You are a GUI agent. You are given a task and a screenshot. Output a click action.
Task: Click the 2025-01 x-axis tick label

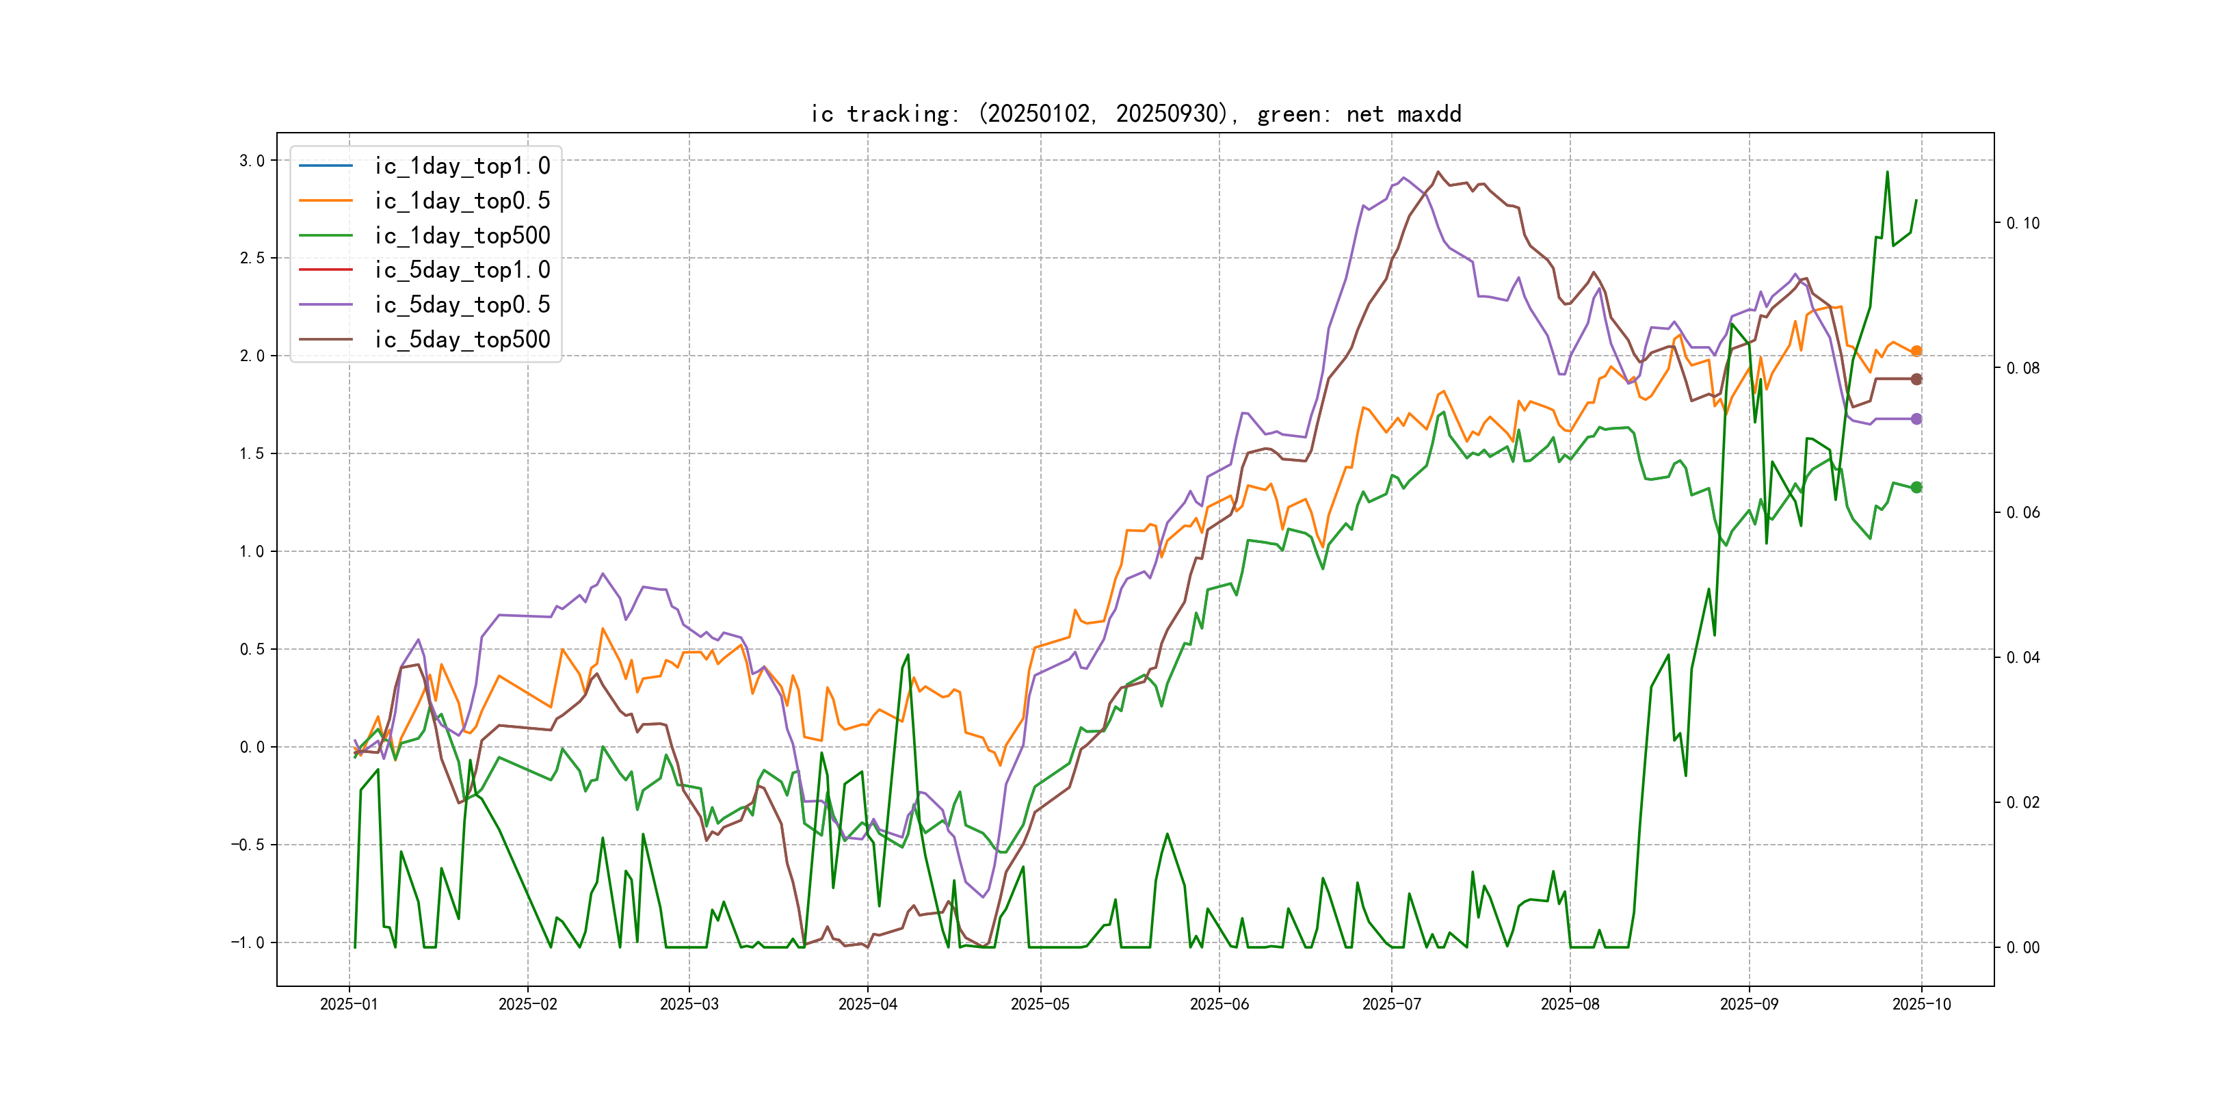pyautogui.click(x=348, y=1004)
